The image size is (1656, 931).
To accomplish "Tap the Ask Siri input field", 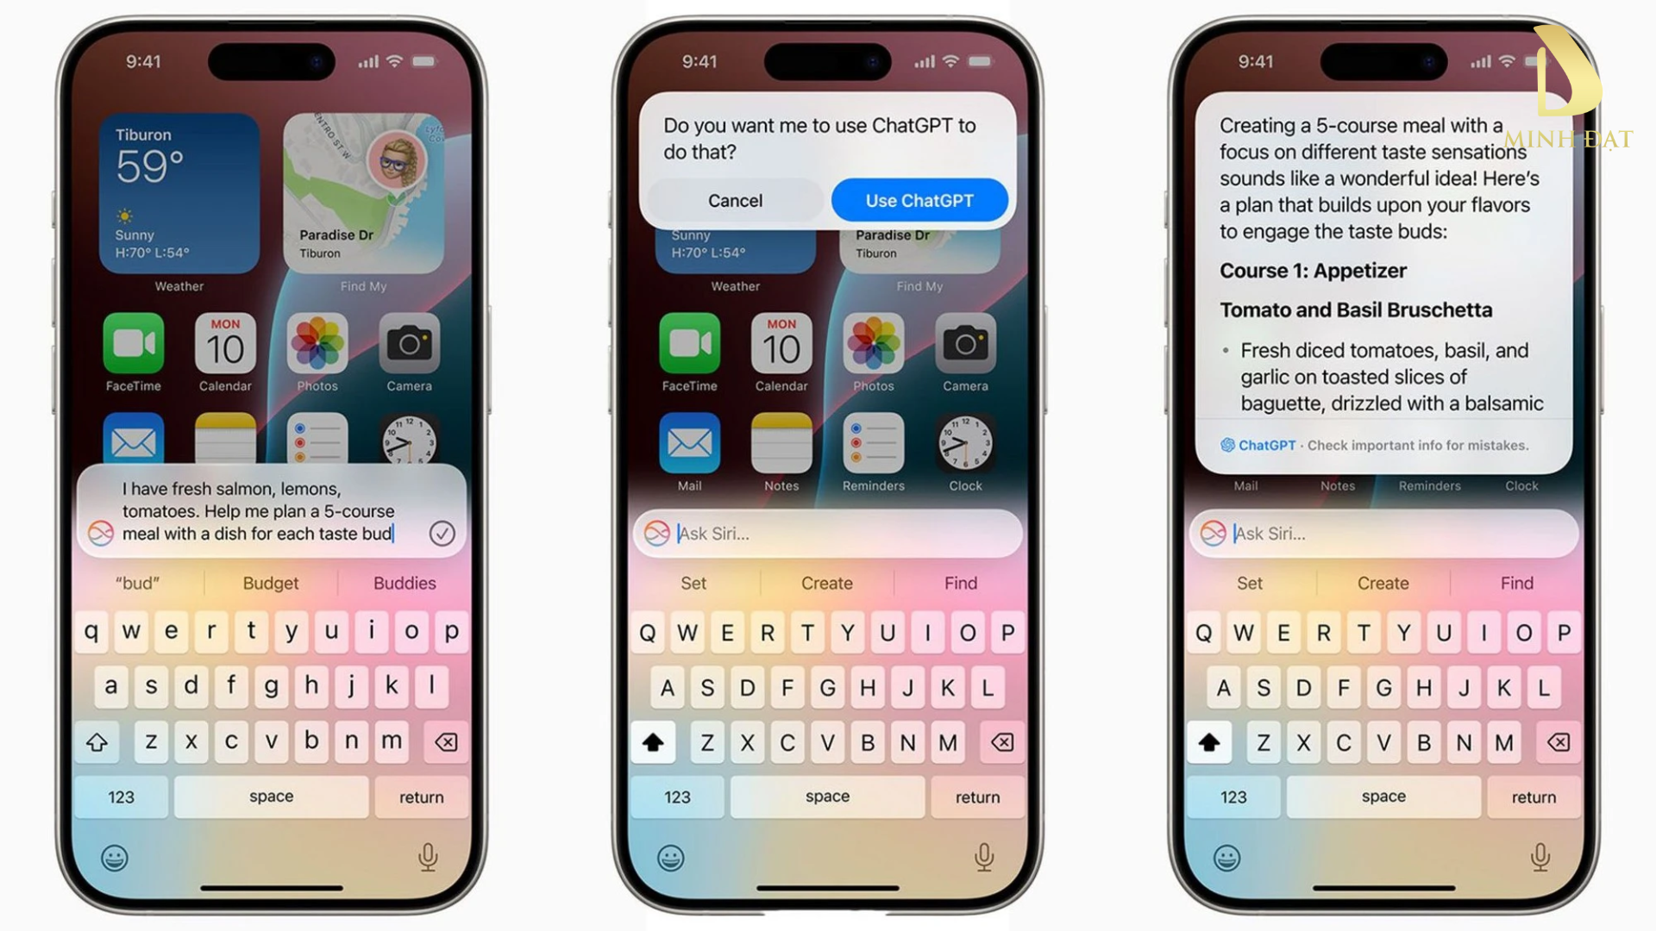I will (x=828, y=532).
